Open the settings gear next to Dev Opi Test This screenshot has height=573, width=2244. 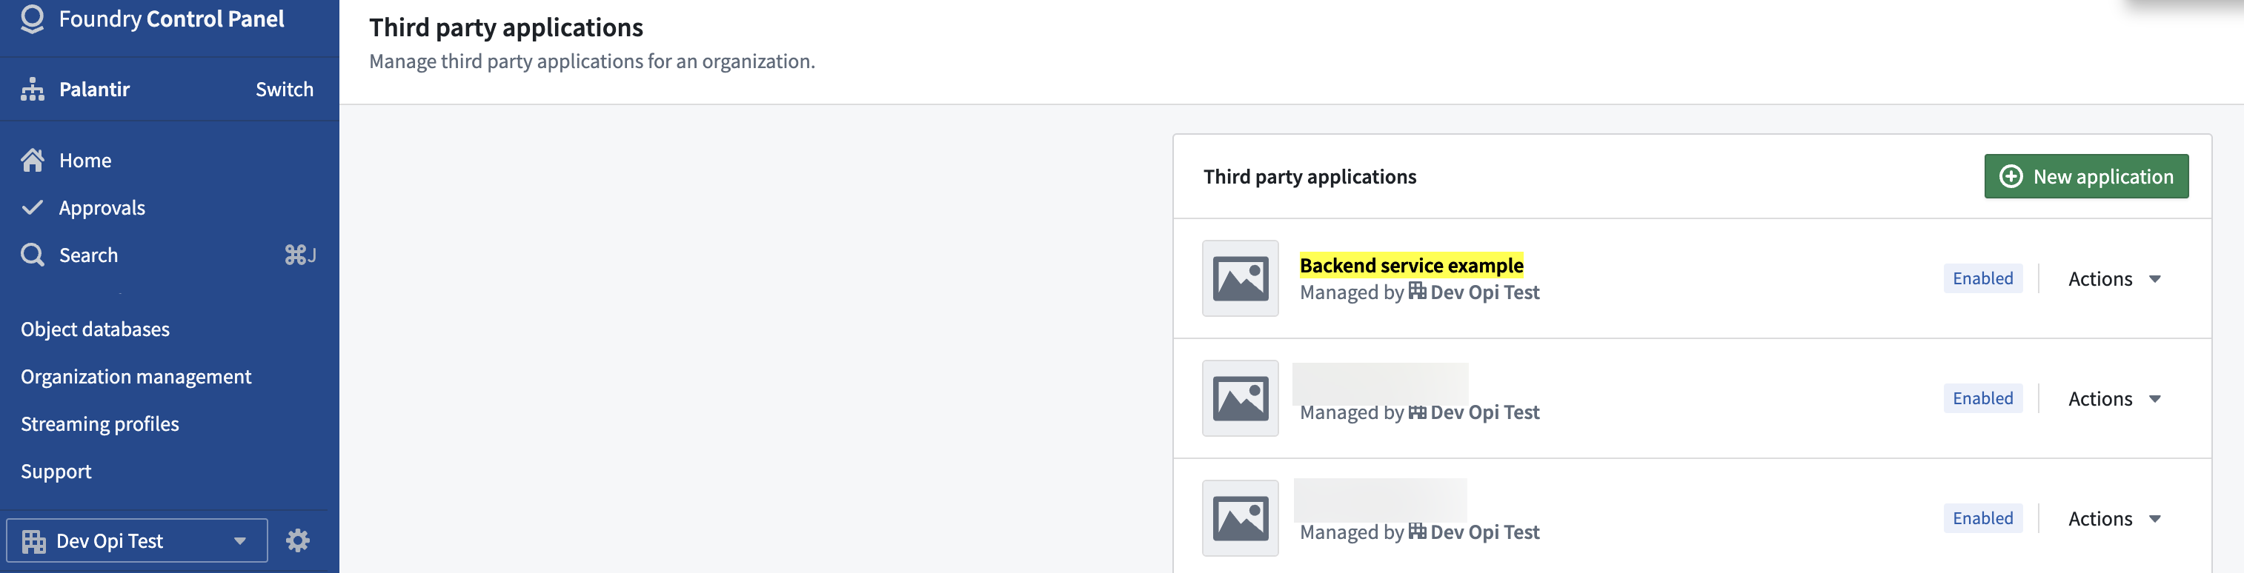tap(299, 540)
